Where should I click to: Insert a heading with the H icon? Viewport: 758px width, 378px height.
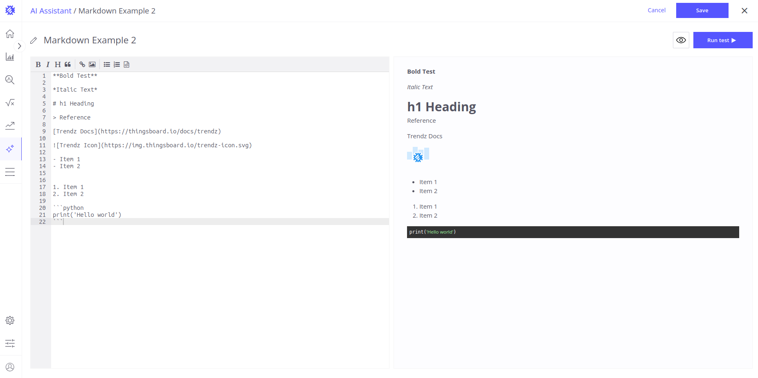pyautogui.click(x=58, y=65)
